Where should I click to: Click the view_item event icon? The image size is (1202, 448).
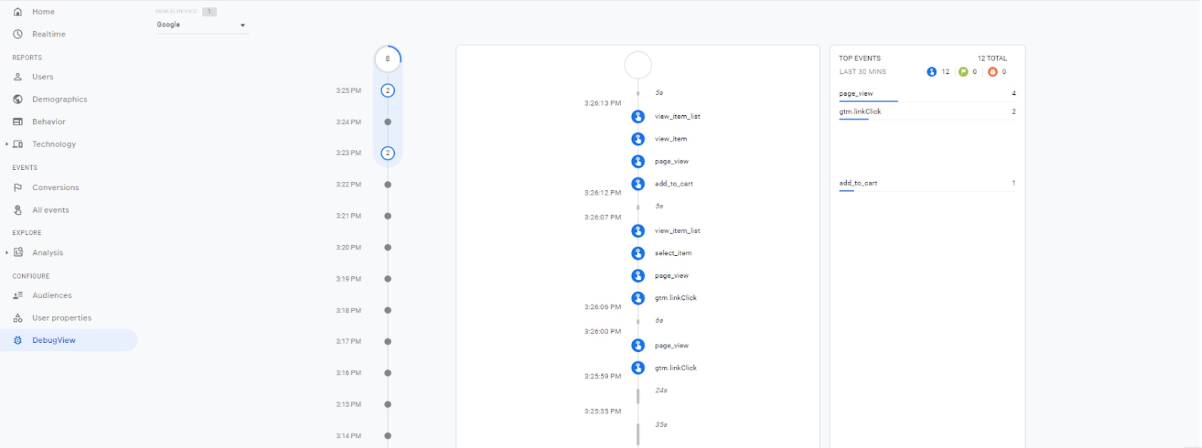click(x=638, y=139)
